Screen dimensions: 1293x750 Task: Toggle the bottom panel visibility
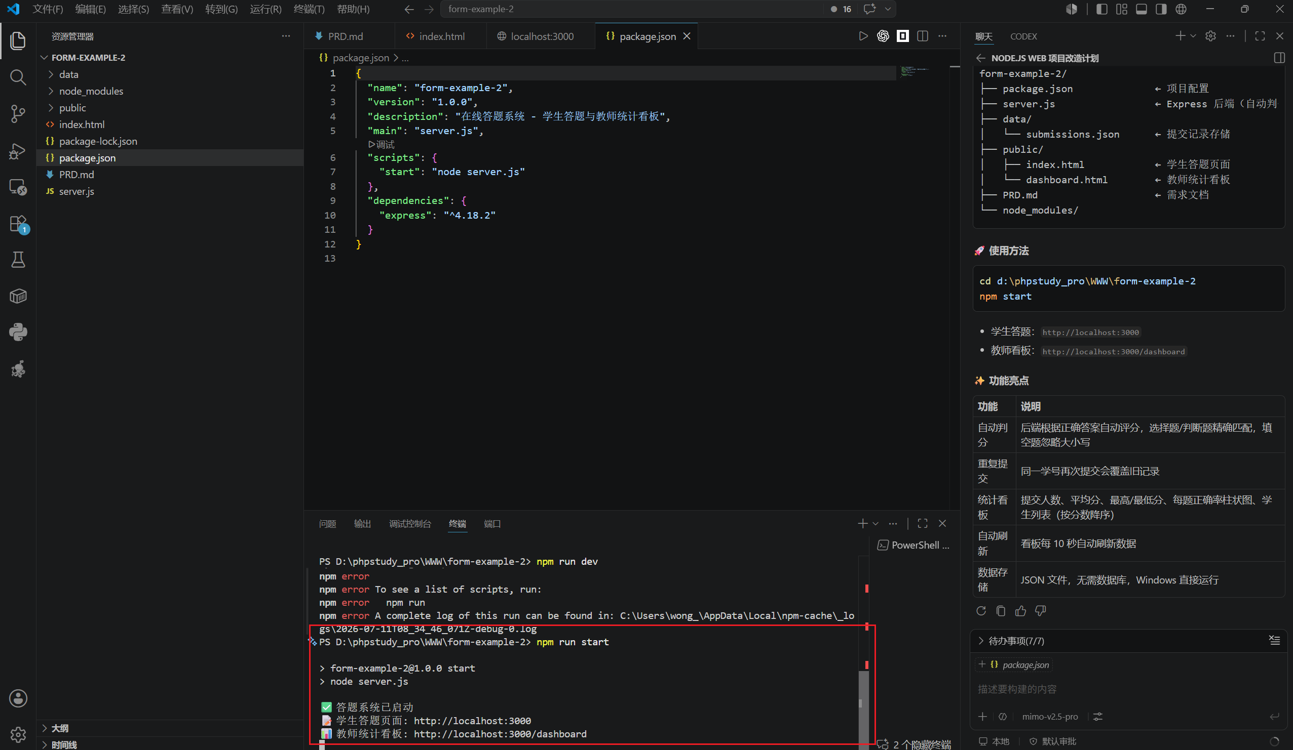pos(1141,9)
